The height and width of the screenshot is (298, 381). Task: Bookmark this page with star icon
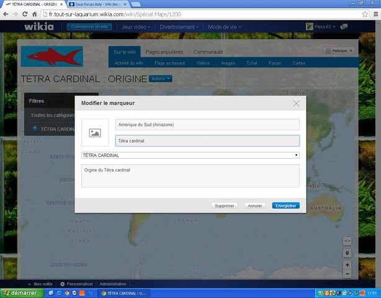pyautogui.click(x=365, y=14)
